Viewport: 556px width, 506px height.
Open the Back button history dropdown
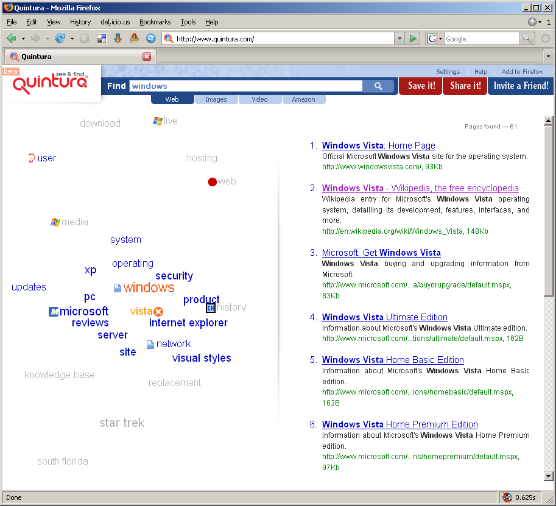click(23, 38)
